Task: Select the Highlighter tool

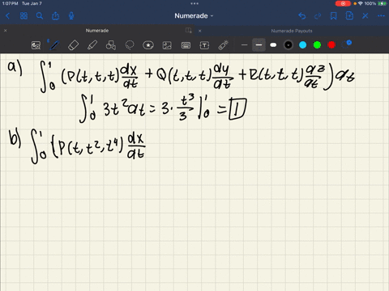Action: 92,45
